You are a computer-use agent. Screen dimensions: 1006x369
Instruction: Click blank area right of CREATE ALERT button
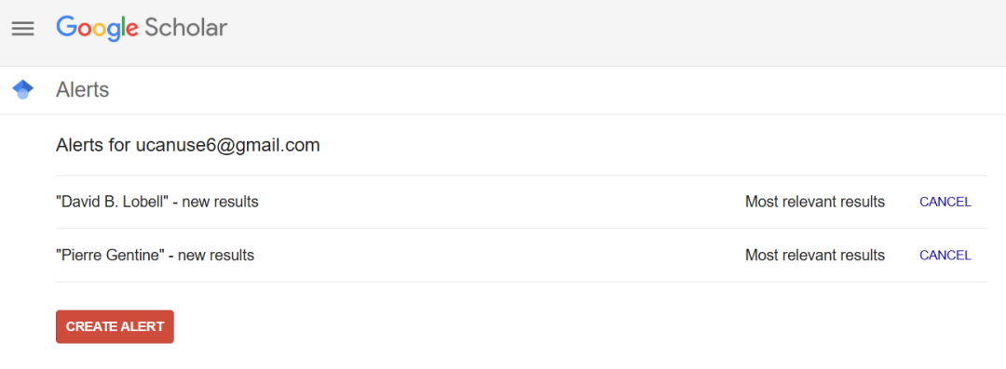click(x=578, y=327)
